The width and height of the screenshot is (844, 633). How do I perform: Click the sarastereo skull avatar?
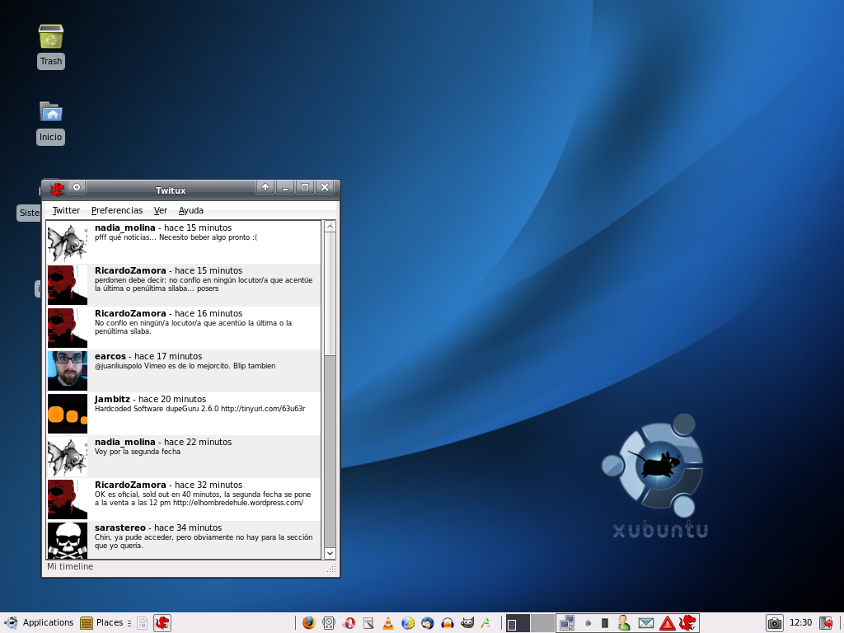tap(68, 541)
